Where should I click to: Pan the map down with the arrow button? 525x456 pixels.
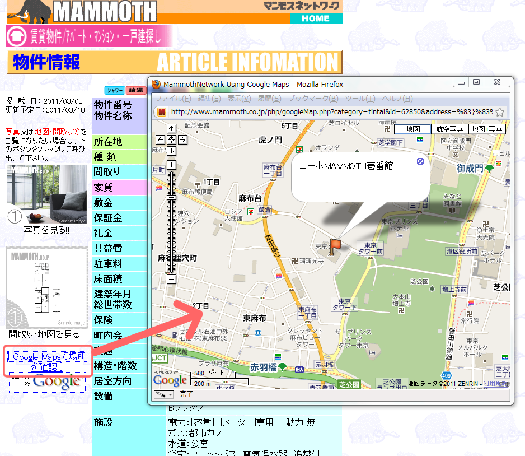(171, 151)
